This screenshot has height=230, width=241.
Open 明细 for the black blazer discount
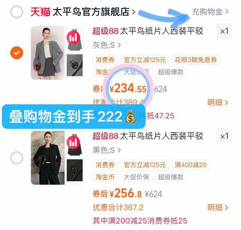[x=218, y=207]
